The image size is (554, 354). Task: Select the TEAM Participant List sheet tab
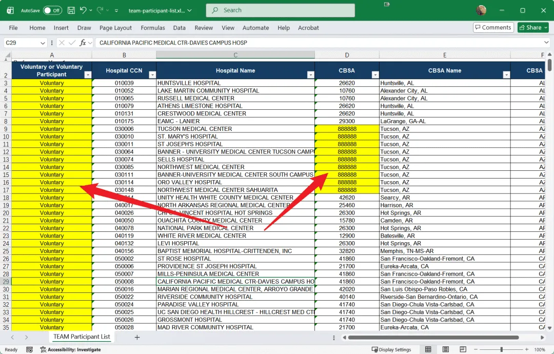(x=82, y=337)
